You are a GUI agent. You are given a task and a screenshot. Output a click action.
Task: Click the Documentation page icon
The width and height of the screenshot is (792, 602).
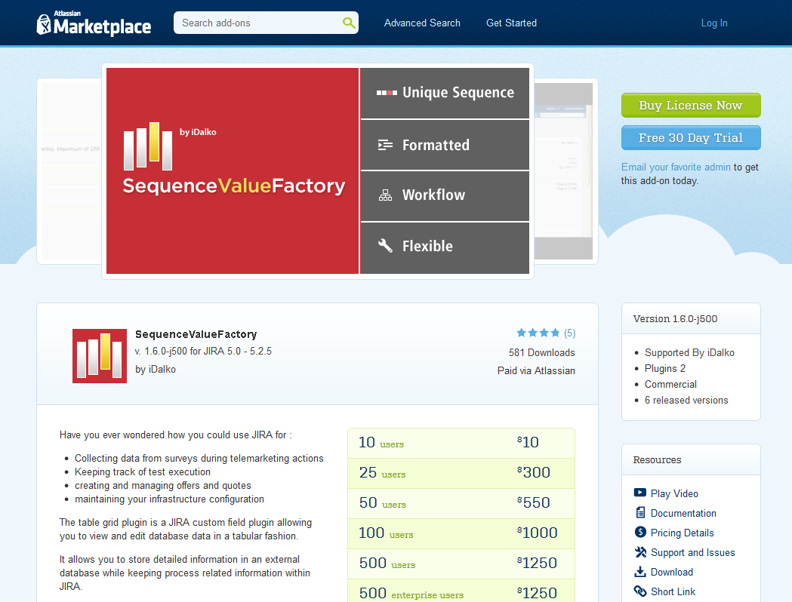(640, 513)
